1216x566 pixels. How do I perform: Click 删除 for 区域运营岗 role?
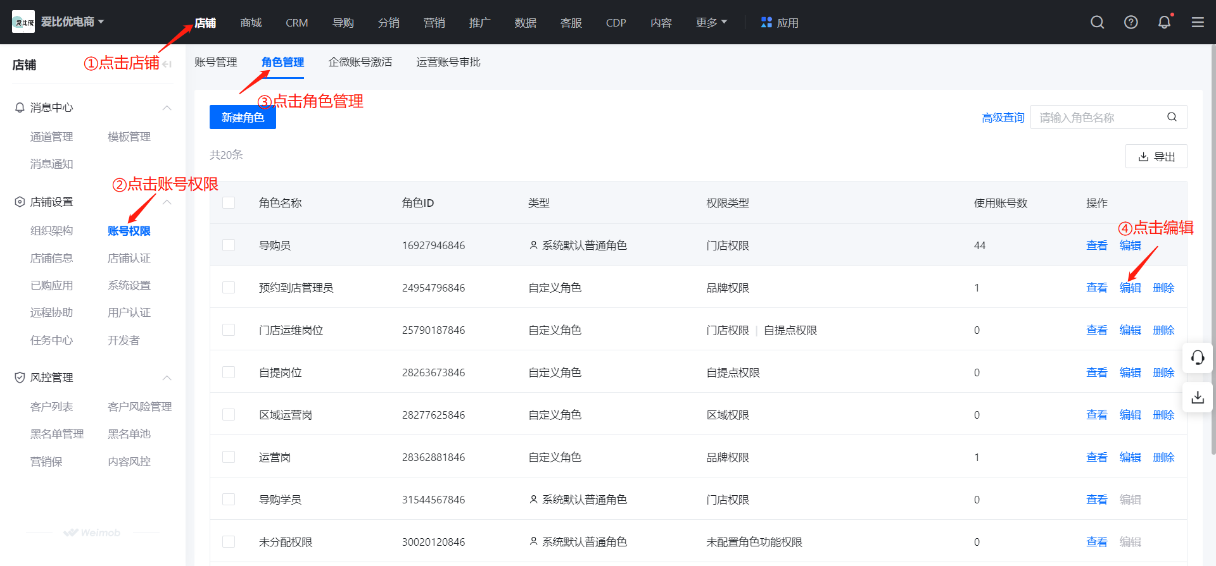(x=1163, y=414)
